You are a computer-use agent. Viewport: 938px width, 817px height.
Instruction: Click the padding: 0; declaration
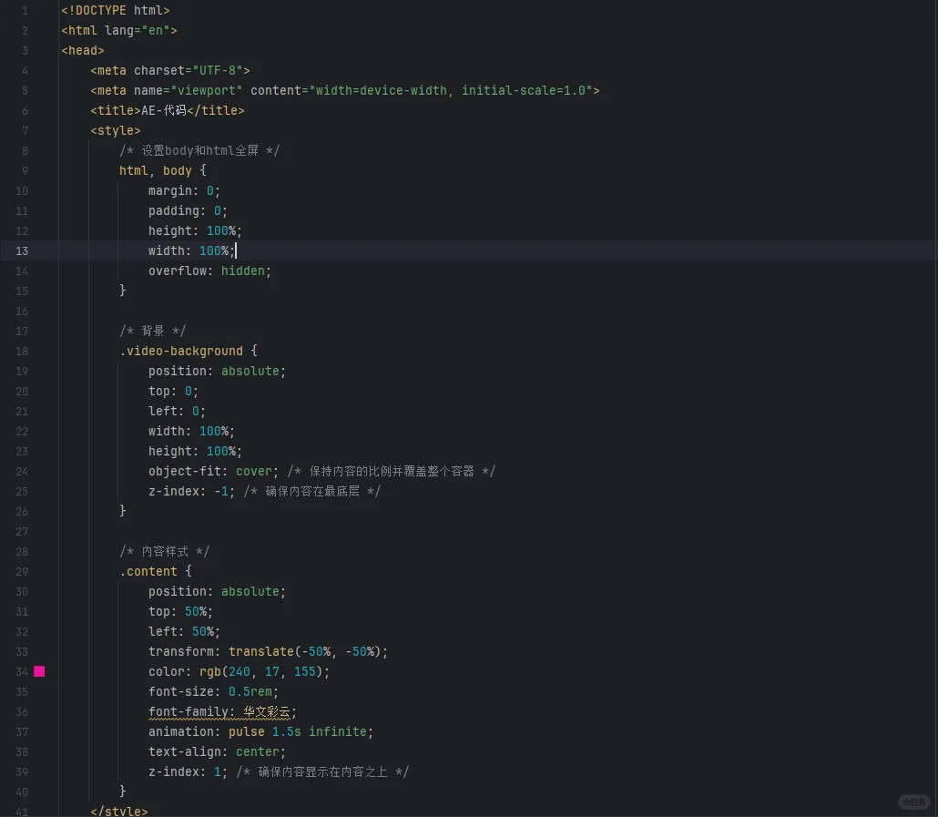point(188,211)
